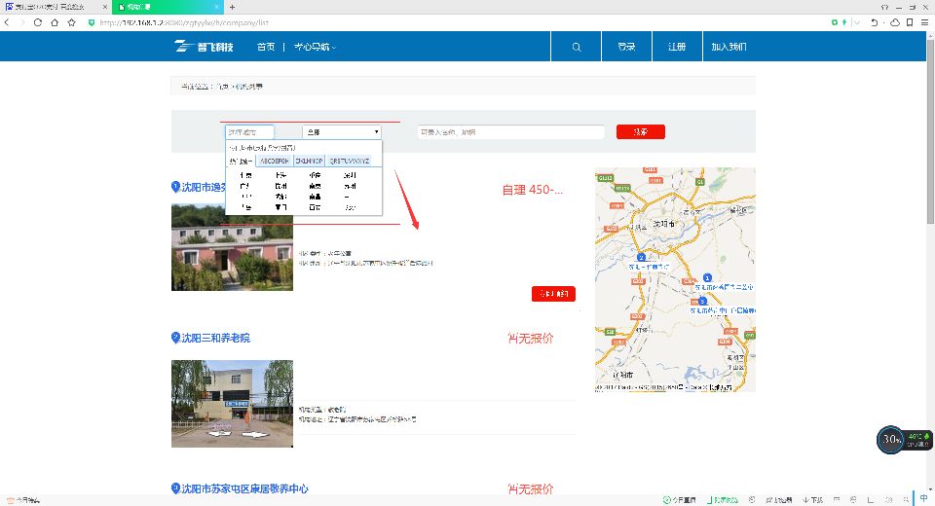The height and width of the screenshot is (506, 935).
Task: Open the city selection input field
Action: coord(249,131)
